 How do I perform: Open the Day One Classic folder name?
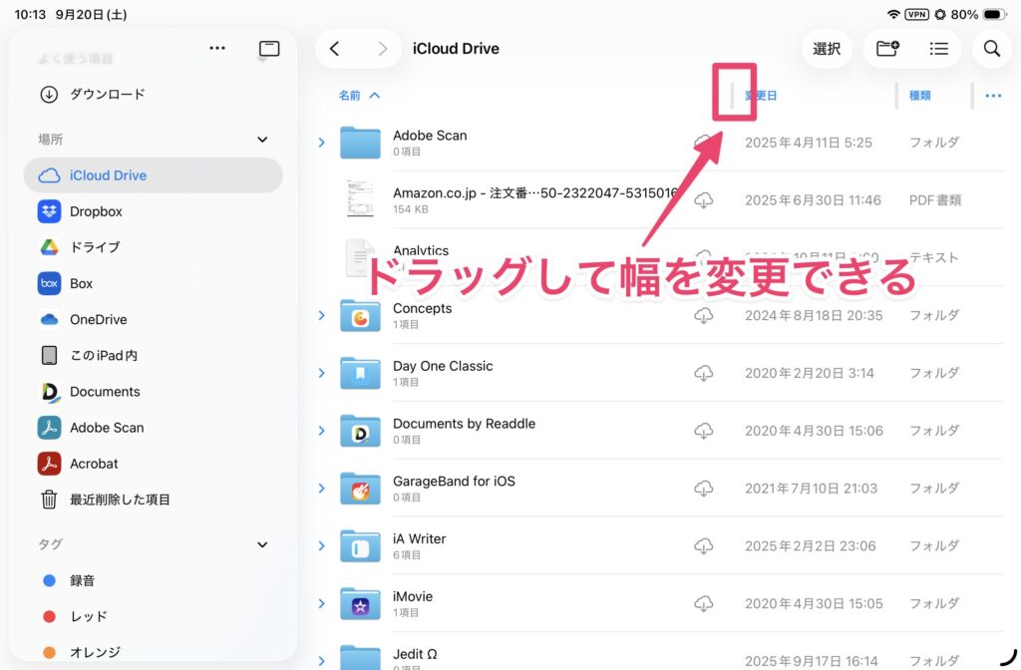point(443,366)
